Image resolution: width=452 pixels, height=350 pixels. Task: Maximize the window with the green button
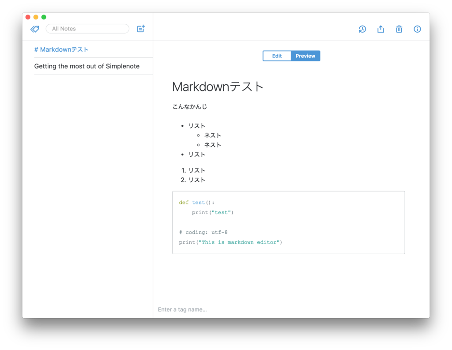pyautogui.click(x=44, y=17)
